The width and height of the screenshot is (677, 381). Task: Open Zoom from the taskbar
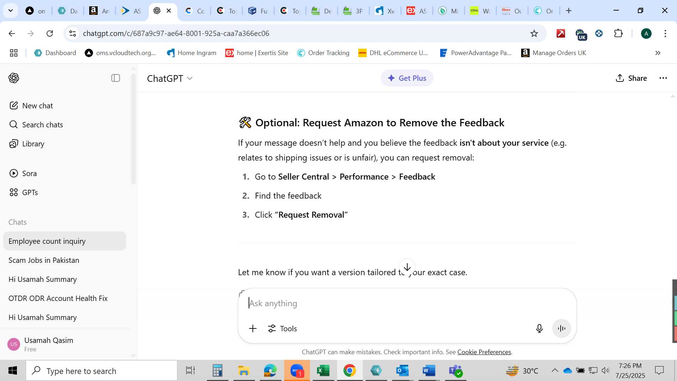(x=297, y=370)
